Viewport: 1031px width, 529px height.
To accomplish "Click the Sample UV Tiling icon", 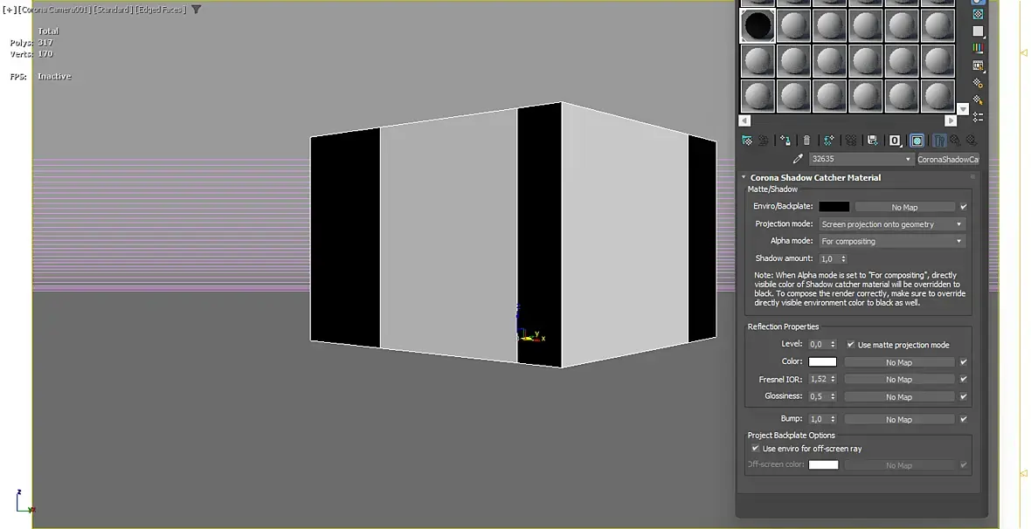I will [978, 31].
